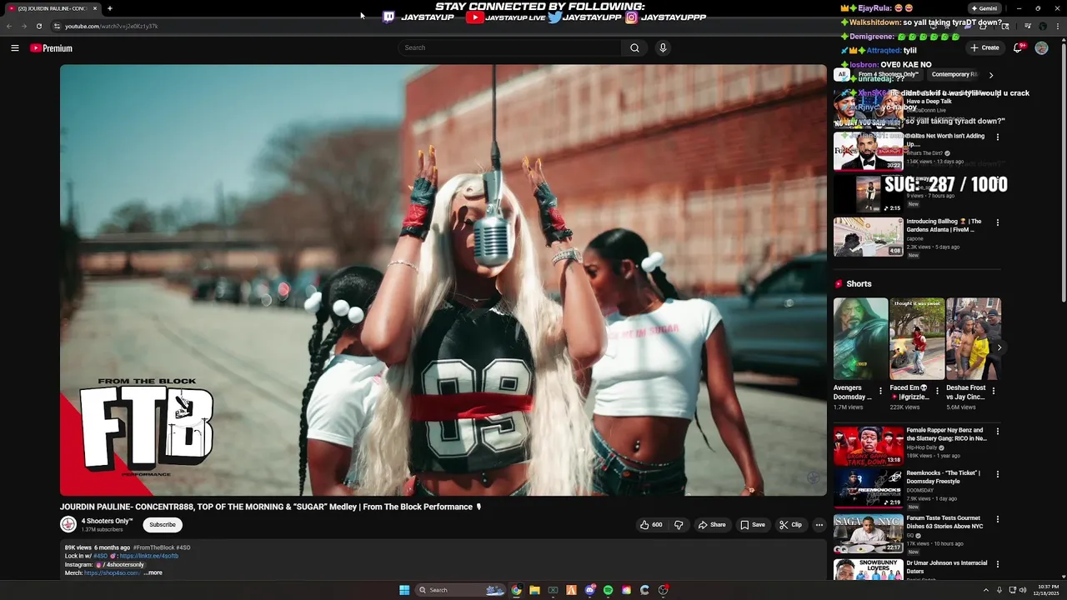Play Fanum Taste Tests Gourmet thumbnail
Screen dimensions: 1067x600
[x=868, y=533]
